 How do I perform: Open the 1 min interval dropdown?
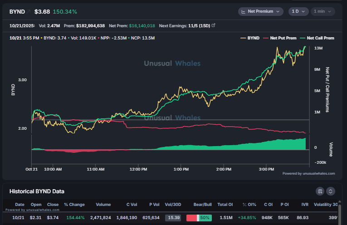click(x=322, y=11)
